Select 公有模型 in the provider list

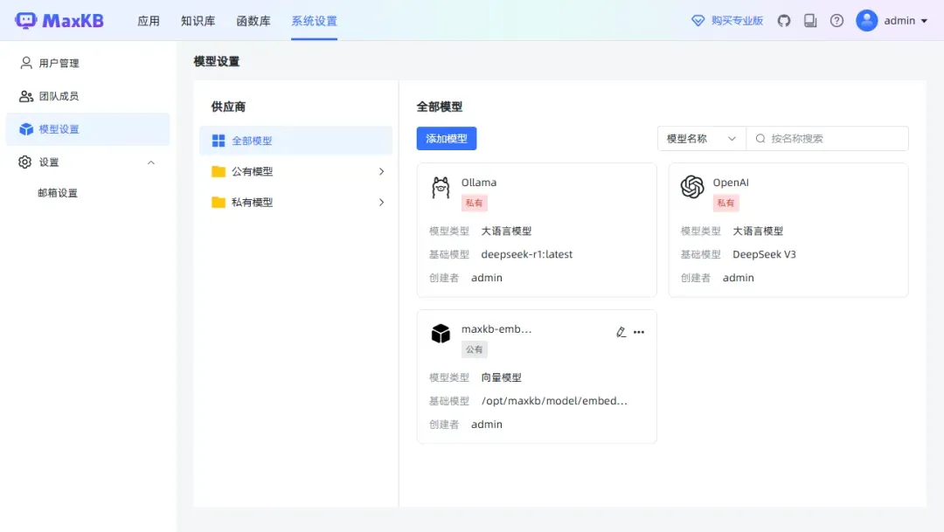tap(295, 171)
